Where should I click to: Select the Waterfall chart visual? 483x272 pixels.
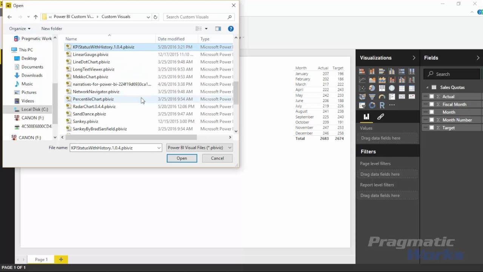[412, 80]
